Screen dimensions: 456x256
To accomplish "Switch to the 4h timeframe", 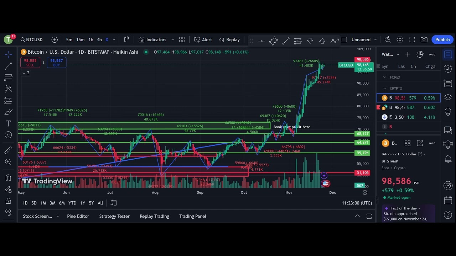I will pos(99,40).
